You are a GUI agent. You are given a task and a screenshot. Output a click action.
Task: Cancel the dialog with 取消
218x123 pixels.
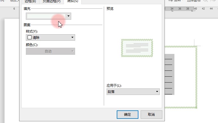tap(151, 115)
